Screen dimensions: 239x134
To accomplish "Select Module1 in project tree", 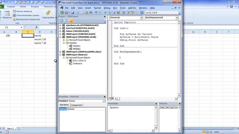I will pos(77,46).
